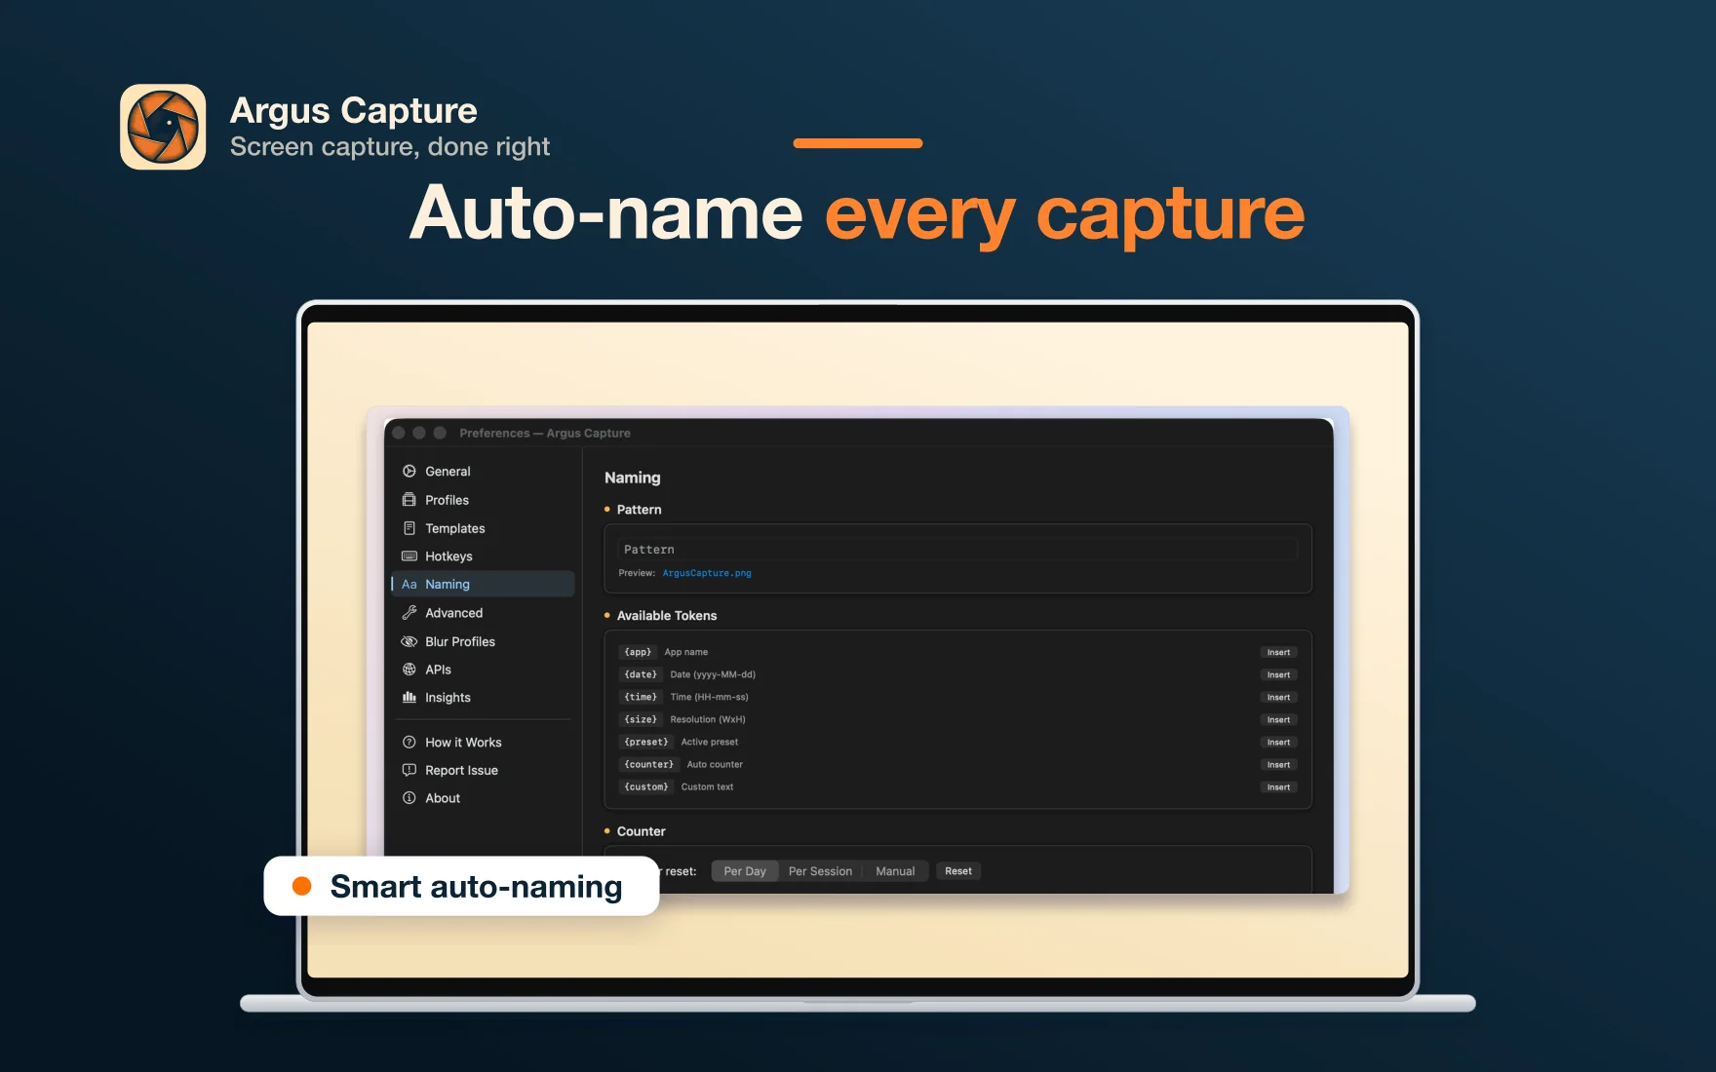
Task: Close the Preferences window
Action: click(399, 433)
